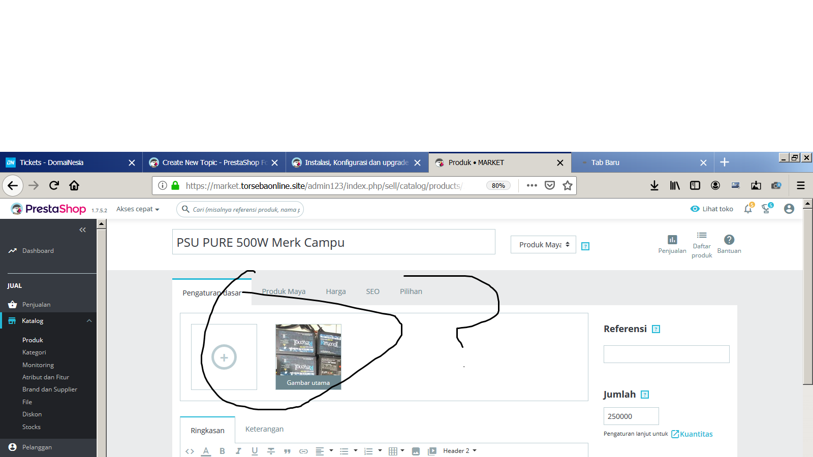Insert media video in the editor

tap(432, 451)
